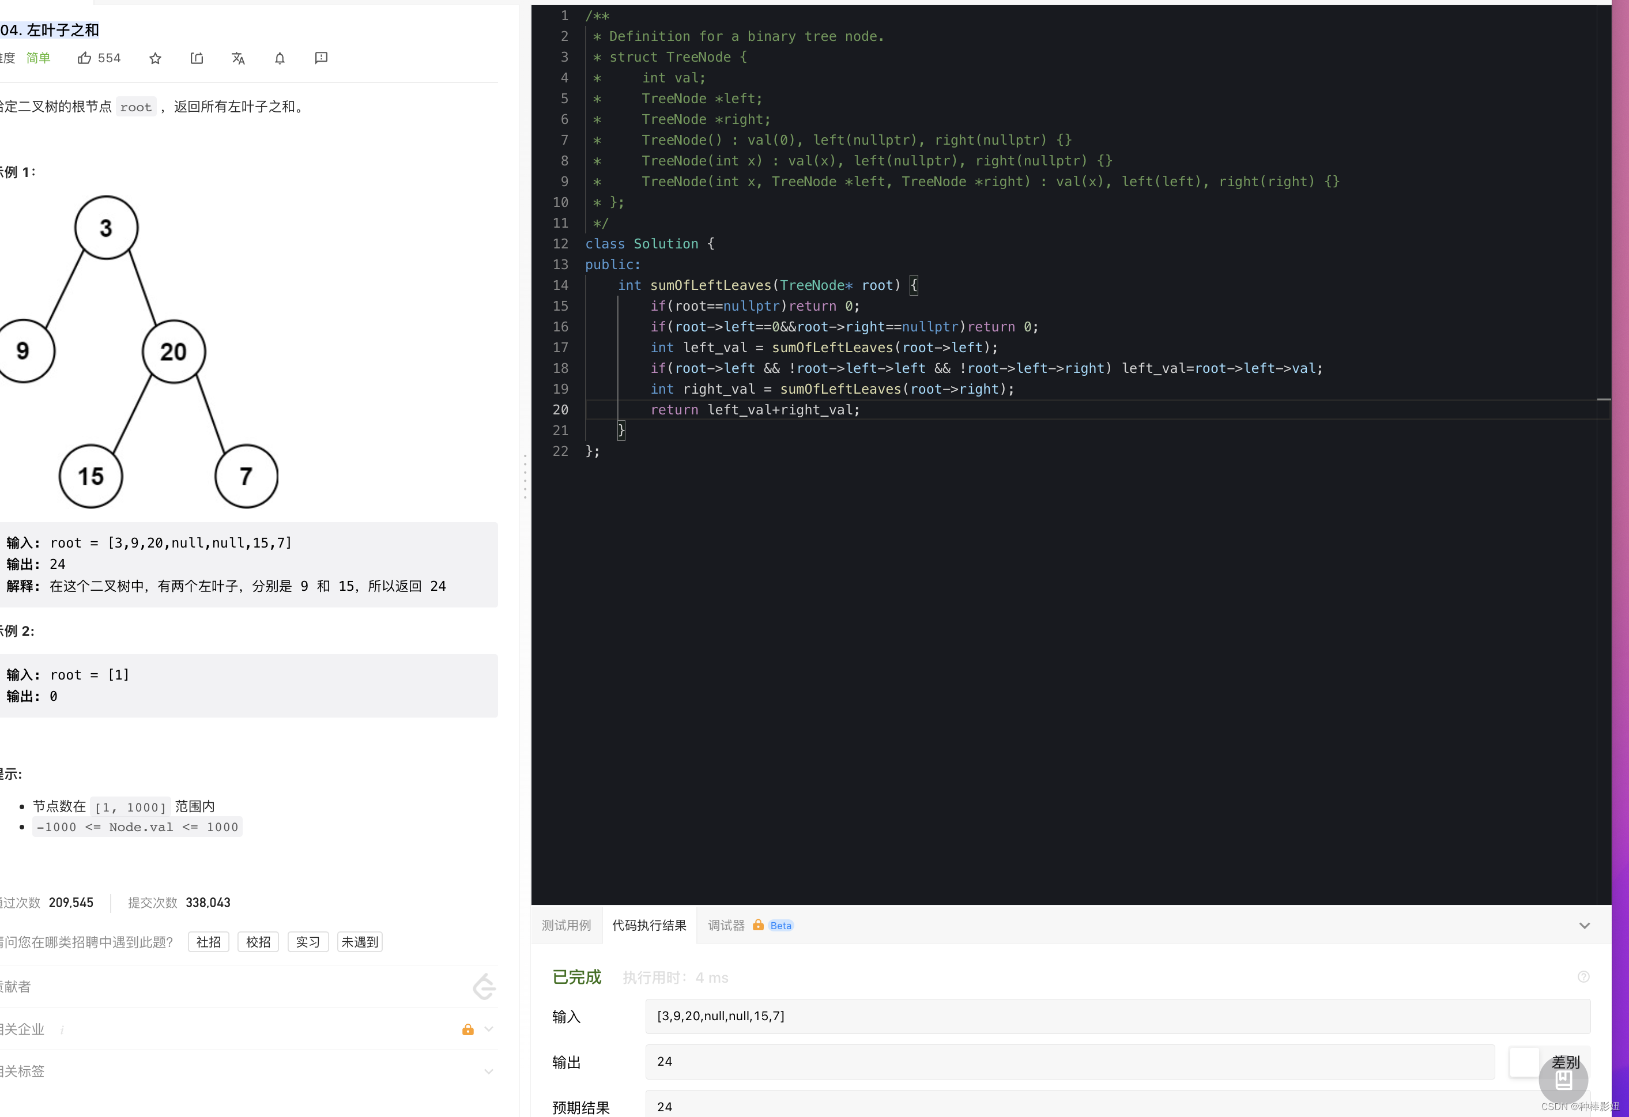
Task: Expand the 相关企业 section
Action: coord(489,1029)
